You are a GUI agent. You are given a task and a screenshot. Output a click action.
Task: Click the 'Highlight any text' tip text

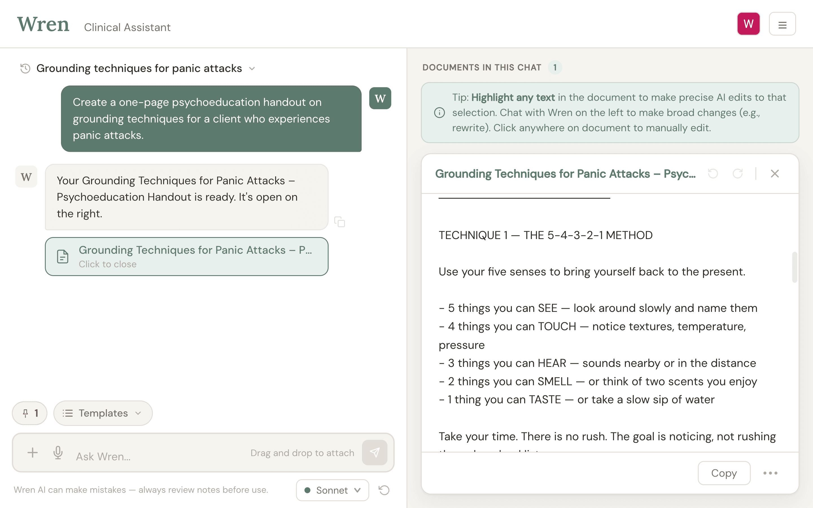point(513,97)
